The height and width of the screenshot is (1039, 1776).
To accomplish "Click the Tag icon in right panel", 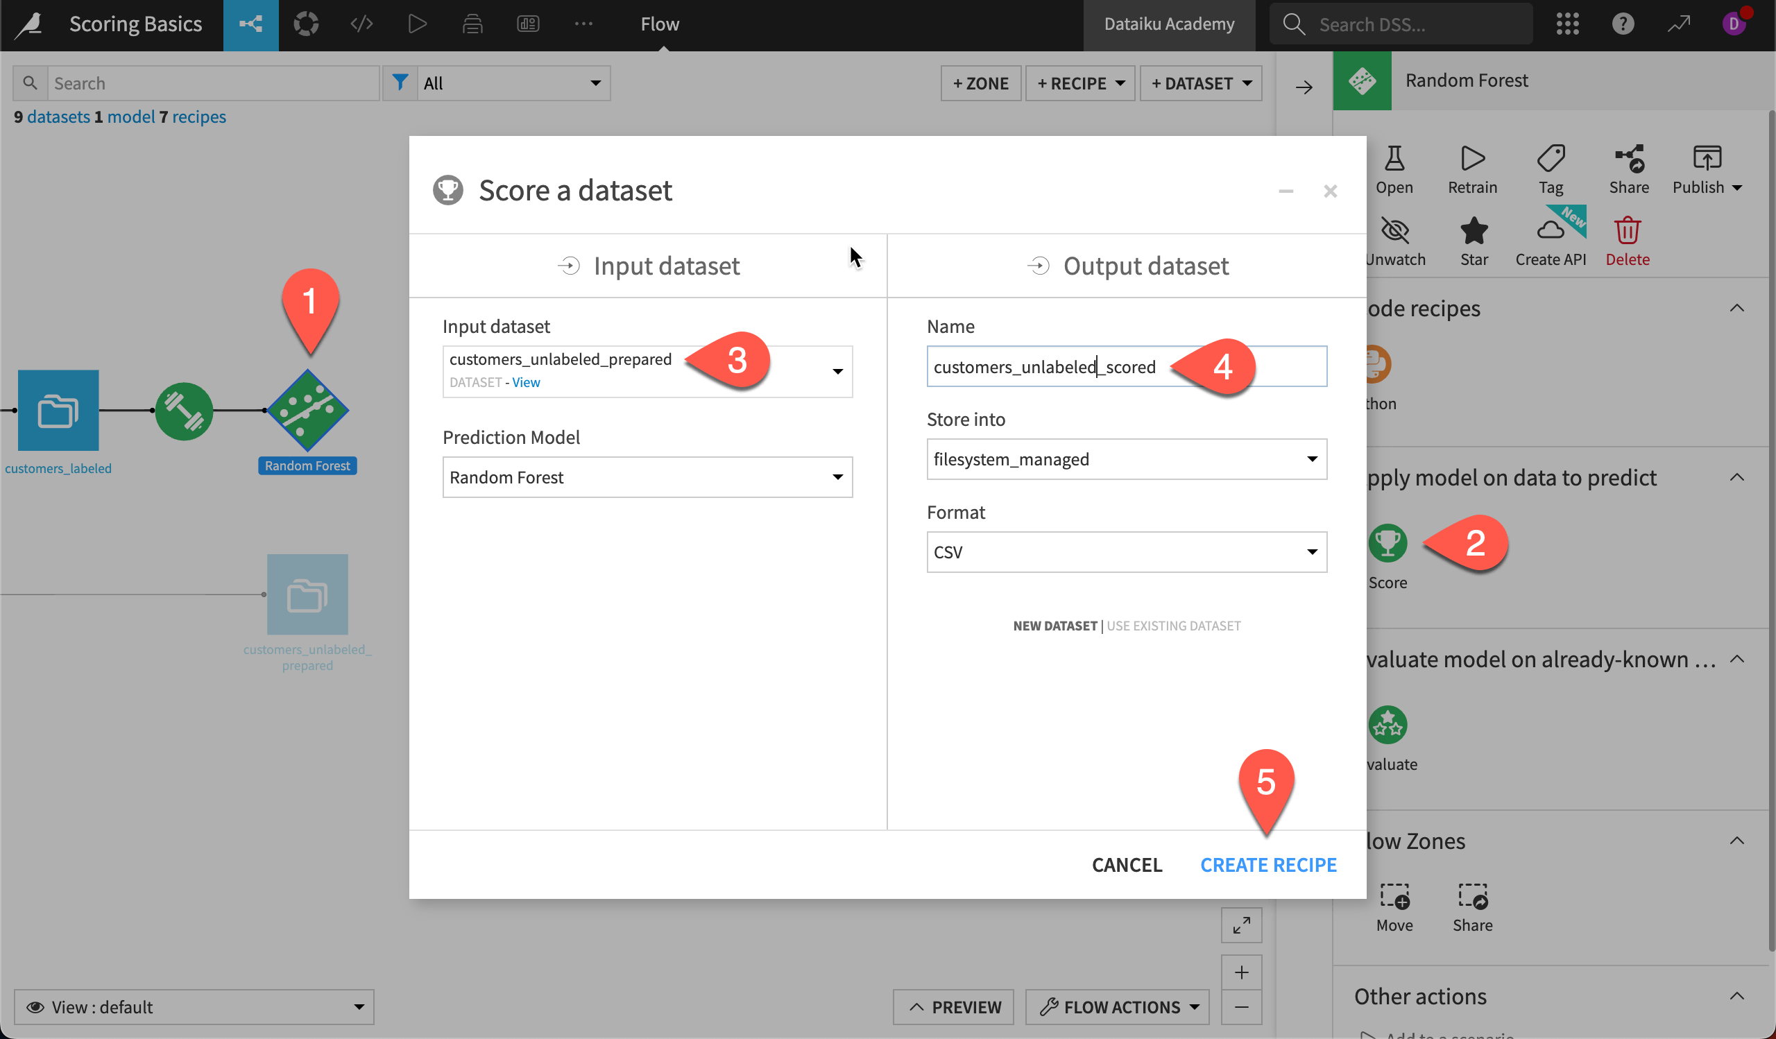I will 1551,159.
